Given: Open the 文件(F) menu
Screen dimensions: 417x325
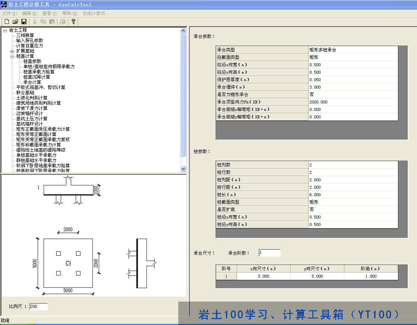Looking at the screenshot, I should click(x=10, y=13).
